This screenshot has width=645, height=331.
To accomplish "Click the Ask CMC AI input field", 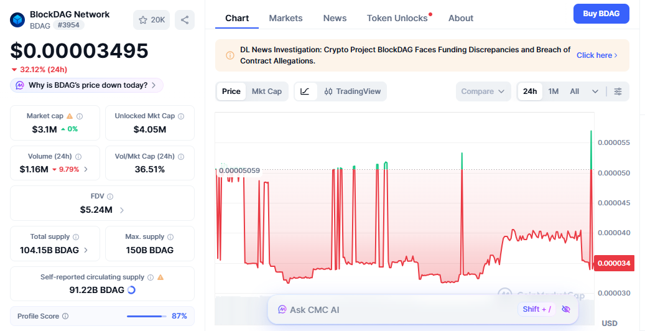I will click(x=423, y=309).
